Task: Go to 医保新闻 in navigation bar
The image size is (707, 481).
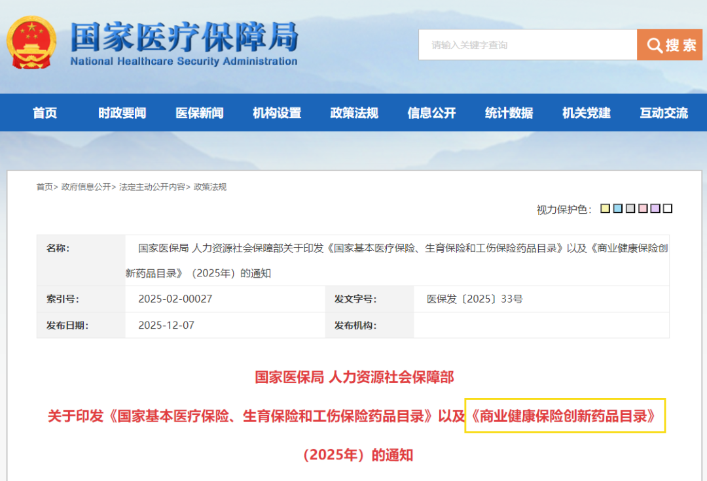Action: (200, 113)
